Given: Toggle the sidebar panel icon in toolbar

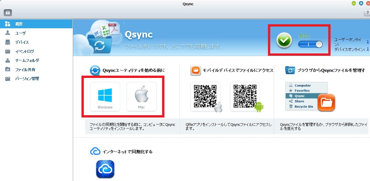Looking at the screenshot, I should pyautogui.click(x=8, y=13).
